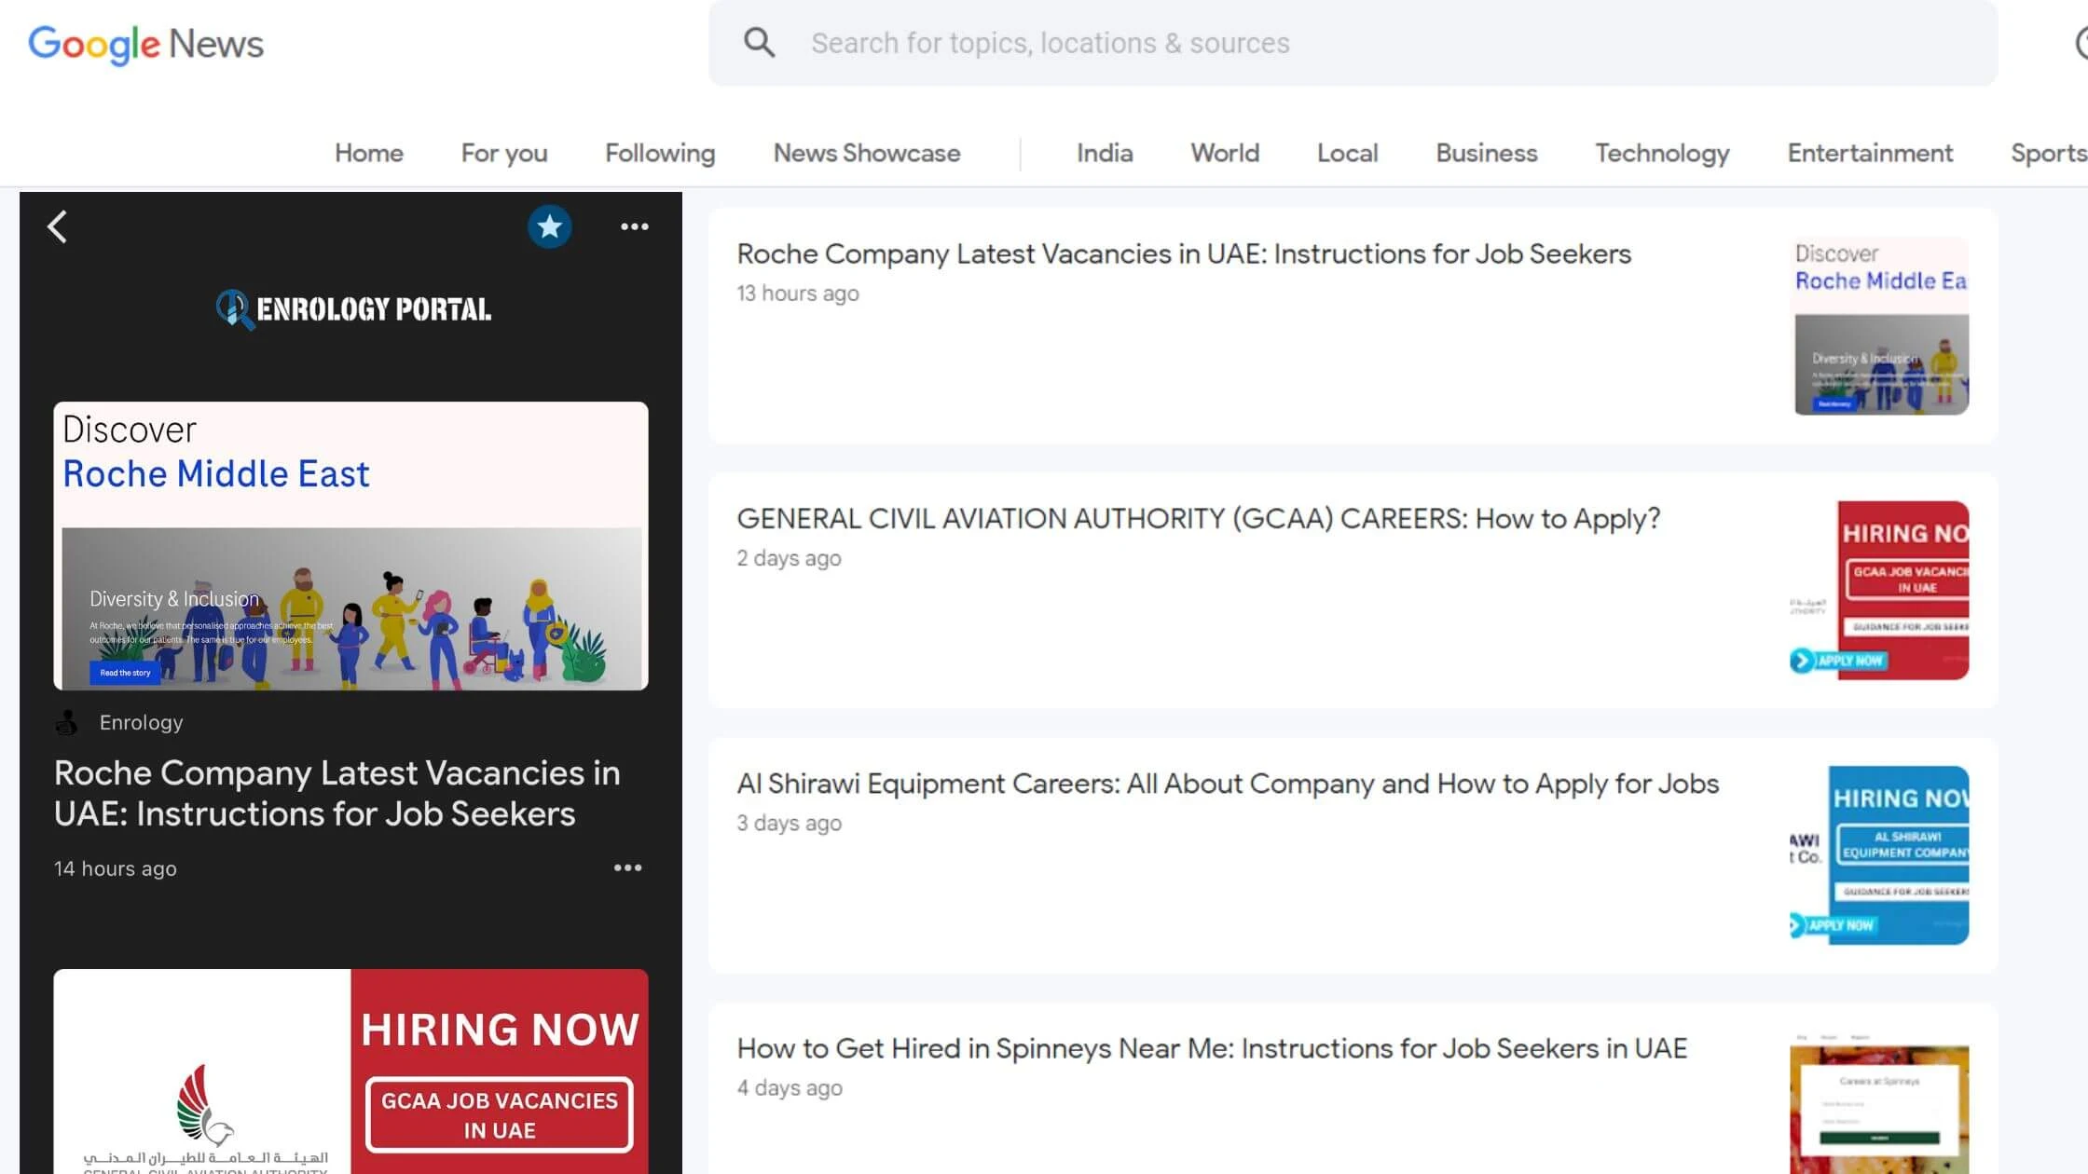2088x1174 pixels.
Task: Switch to the For you tab
Action: [503, 153]
